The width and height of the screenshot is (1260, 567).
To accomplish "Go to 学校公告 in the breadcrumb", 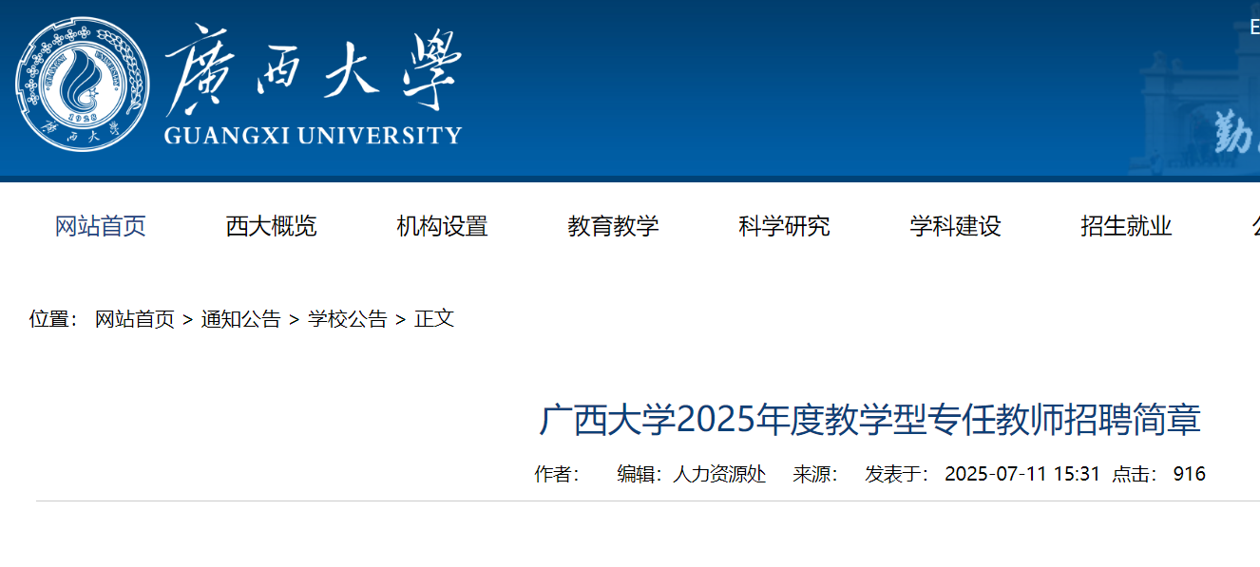I will point(348,319).
